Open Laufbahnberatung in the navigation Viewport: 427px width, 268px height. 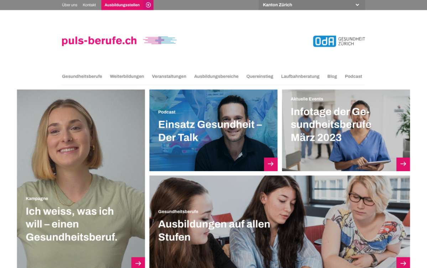coord(300,76)
